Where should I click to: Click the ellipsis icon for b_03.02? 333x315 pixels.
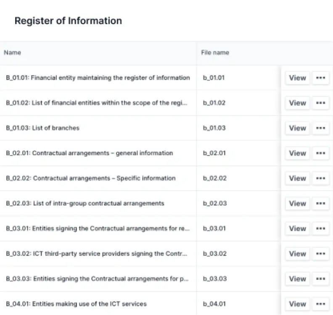[x=320, y=254]
